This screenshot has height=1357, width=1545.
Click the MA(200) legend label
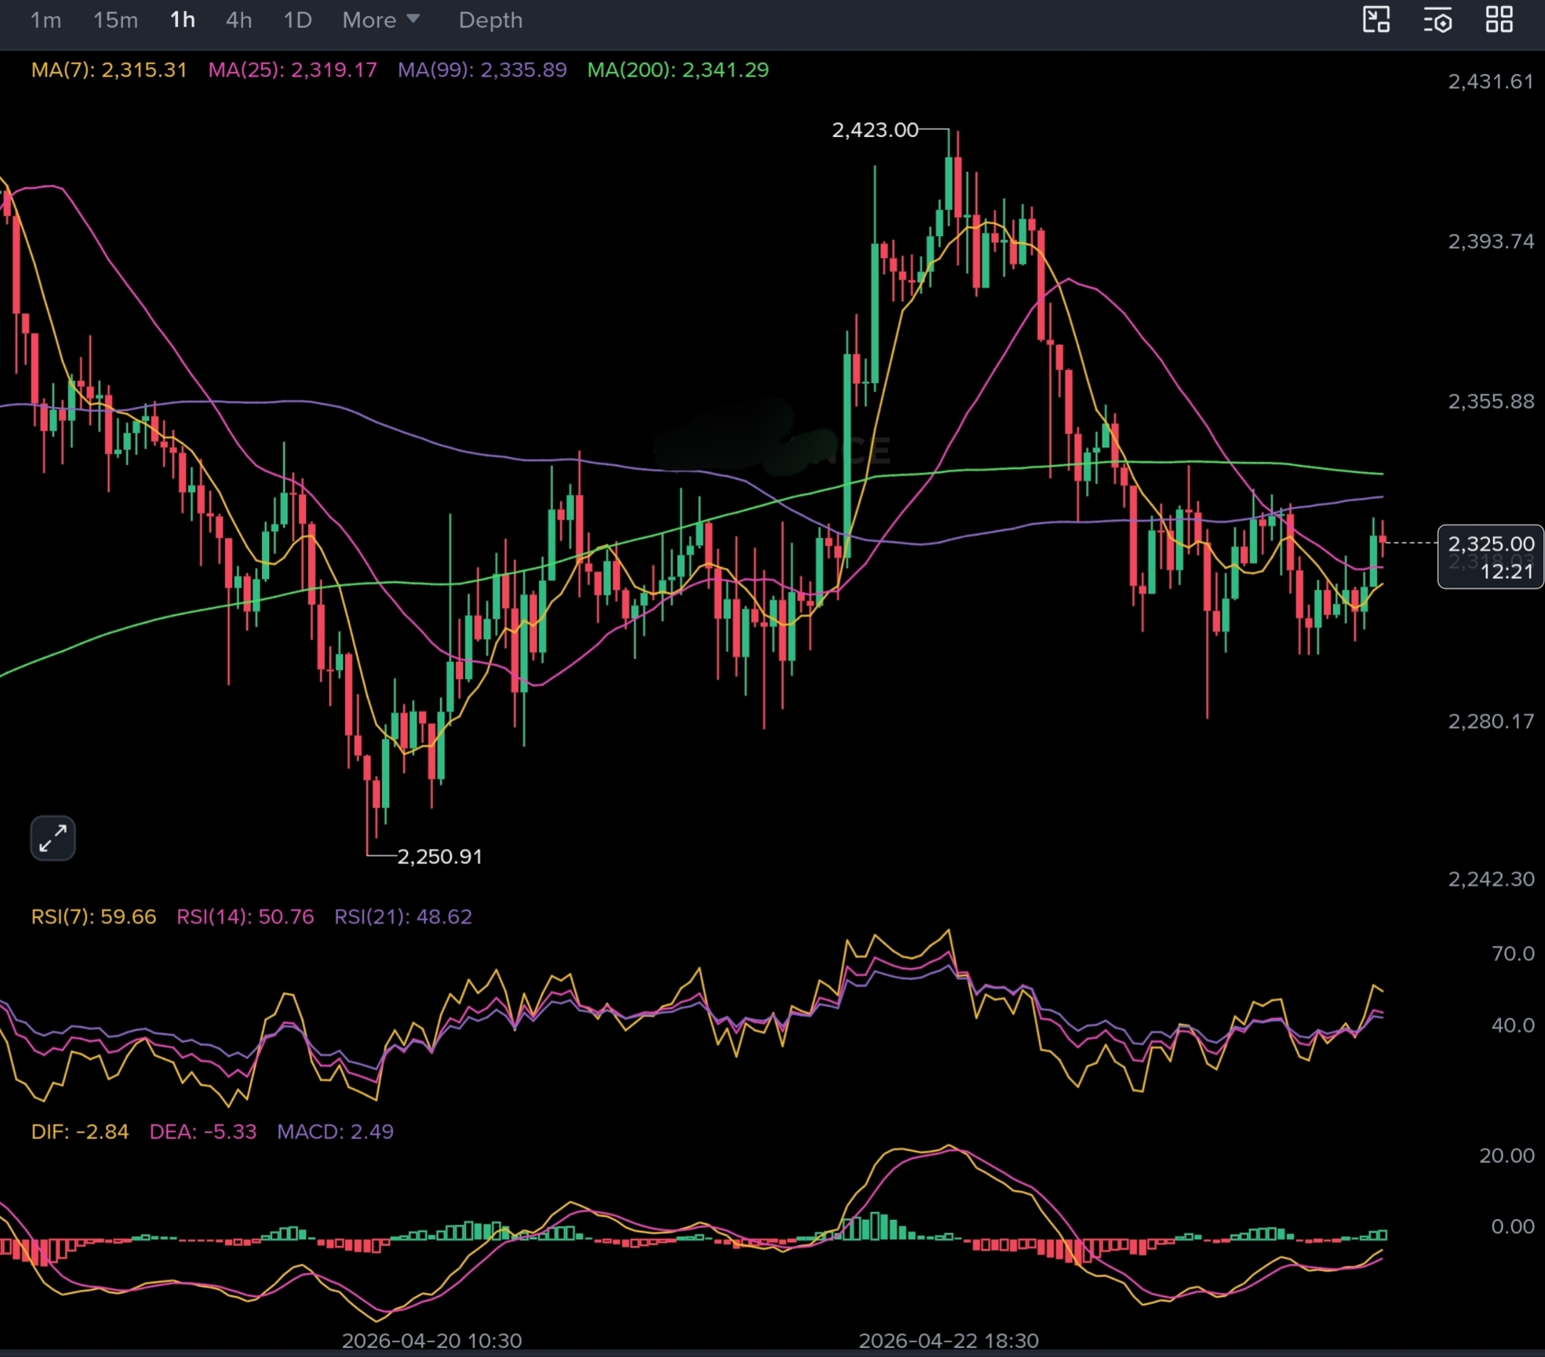678,70
